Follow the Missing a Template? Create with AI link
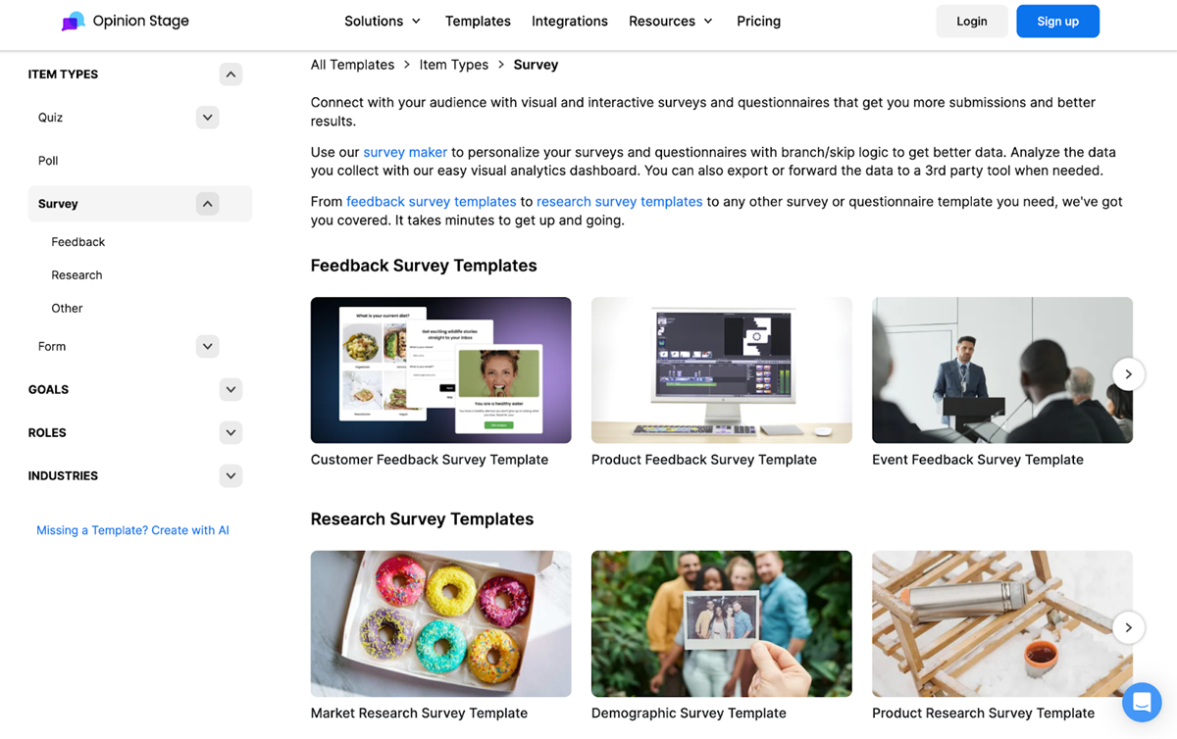1177x739 pixels. tap(132, 530)
